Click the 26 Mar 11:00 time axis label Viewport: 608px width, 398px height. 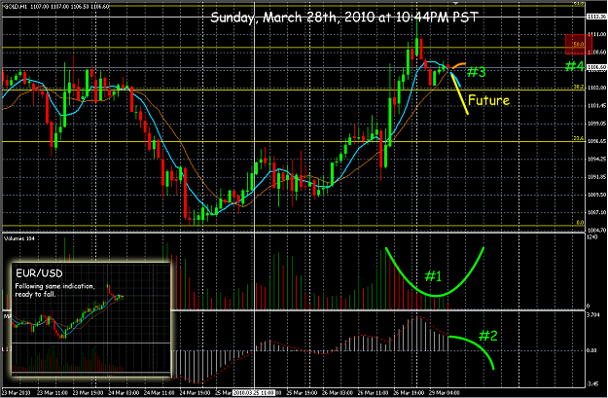374,393
